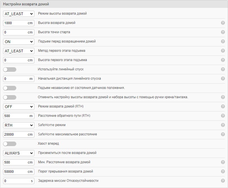Click help icon for Высота возврата домой
228x188 pixels.
(x=223, y=23)
